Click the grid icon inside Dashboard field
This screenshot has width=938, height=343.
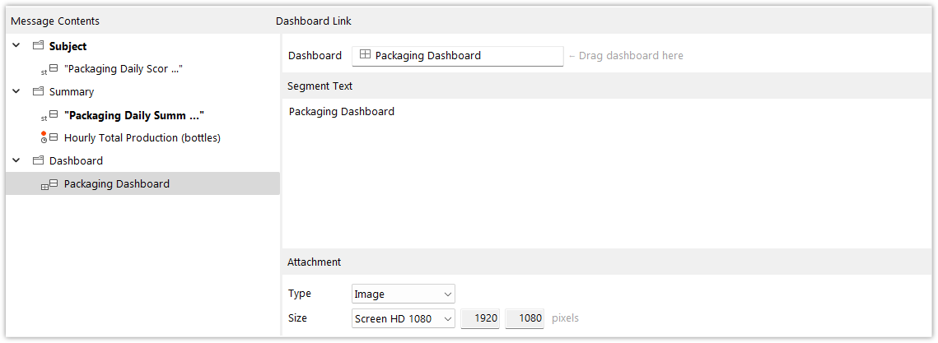364,56
